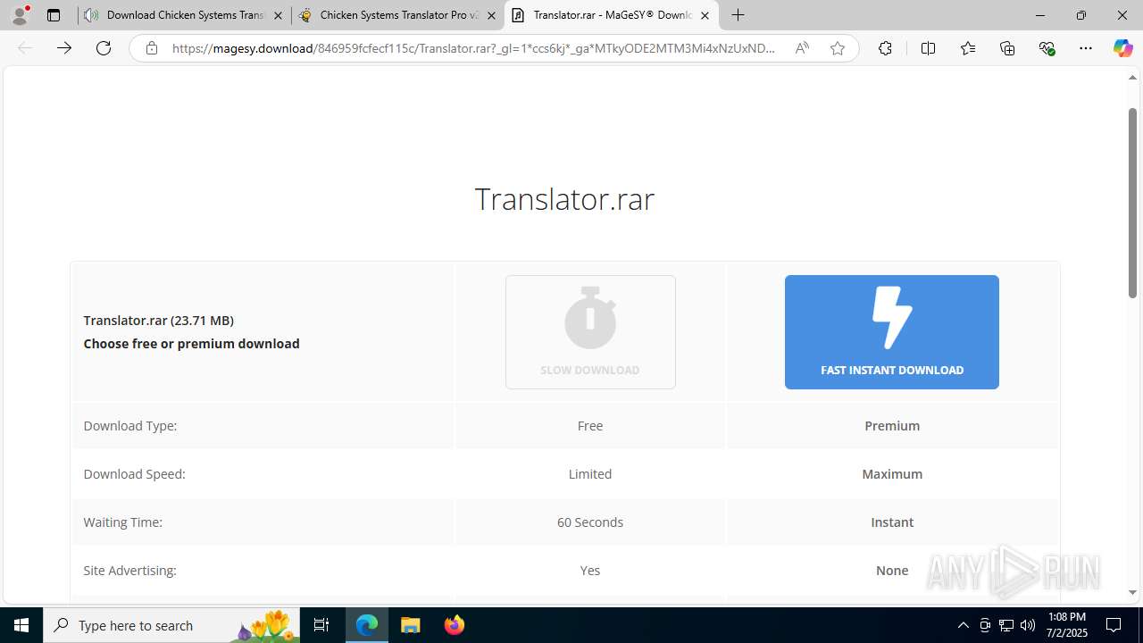Select the 'Maximum' speed cell
The height and width of the screenshot is (643, 1143).
tap(892, 473)
